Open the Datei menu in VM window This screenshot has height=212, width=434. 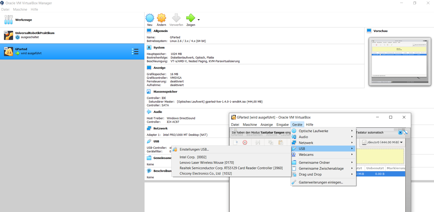pyautogui.click(x=235, y=125)
